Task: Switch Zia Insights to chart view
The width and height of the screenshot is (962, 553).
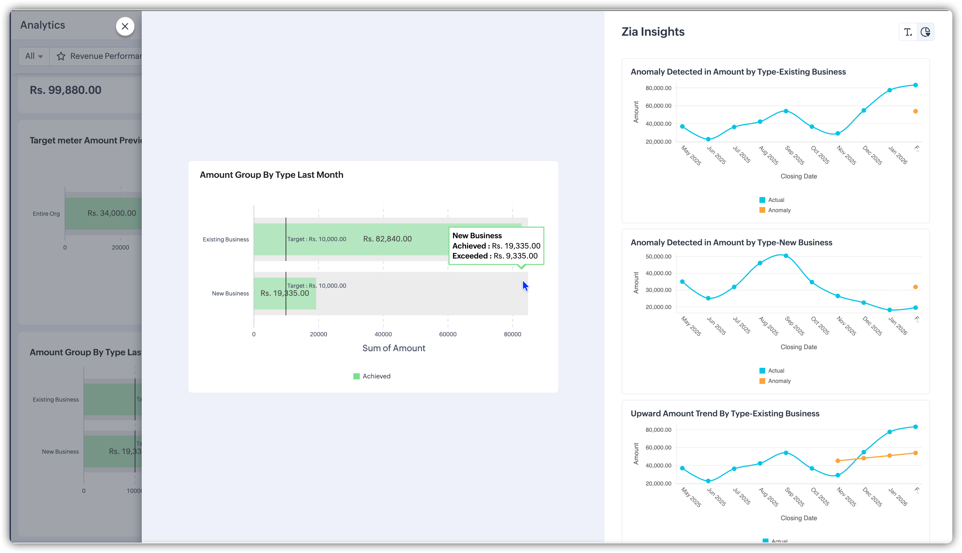Action: point(925,32)
